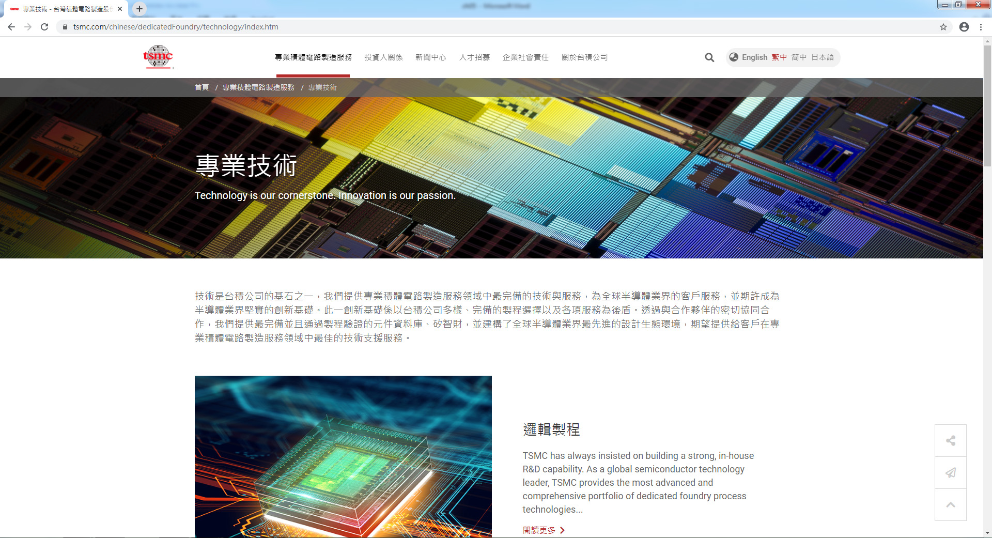Image resolution: width=992 pixels, height=538 pixels.
Task: Open 新聞中心 nav menu
Action: click(x=431, y=57)
